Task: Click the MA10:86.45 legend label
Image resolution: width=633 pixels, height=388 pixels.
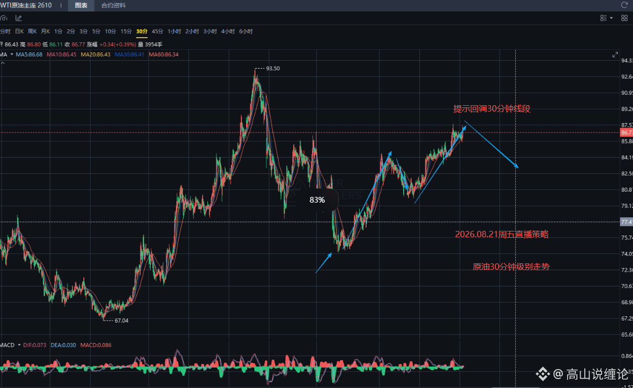Action: (62, 54)
